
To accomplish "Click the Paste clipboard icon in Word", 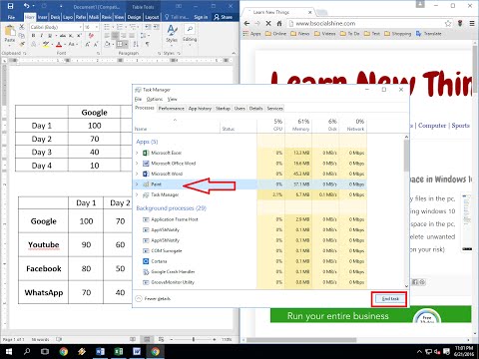I will [x=10, y=32].
